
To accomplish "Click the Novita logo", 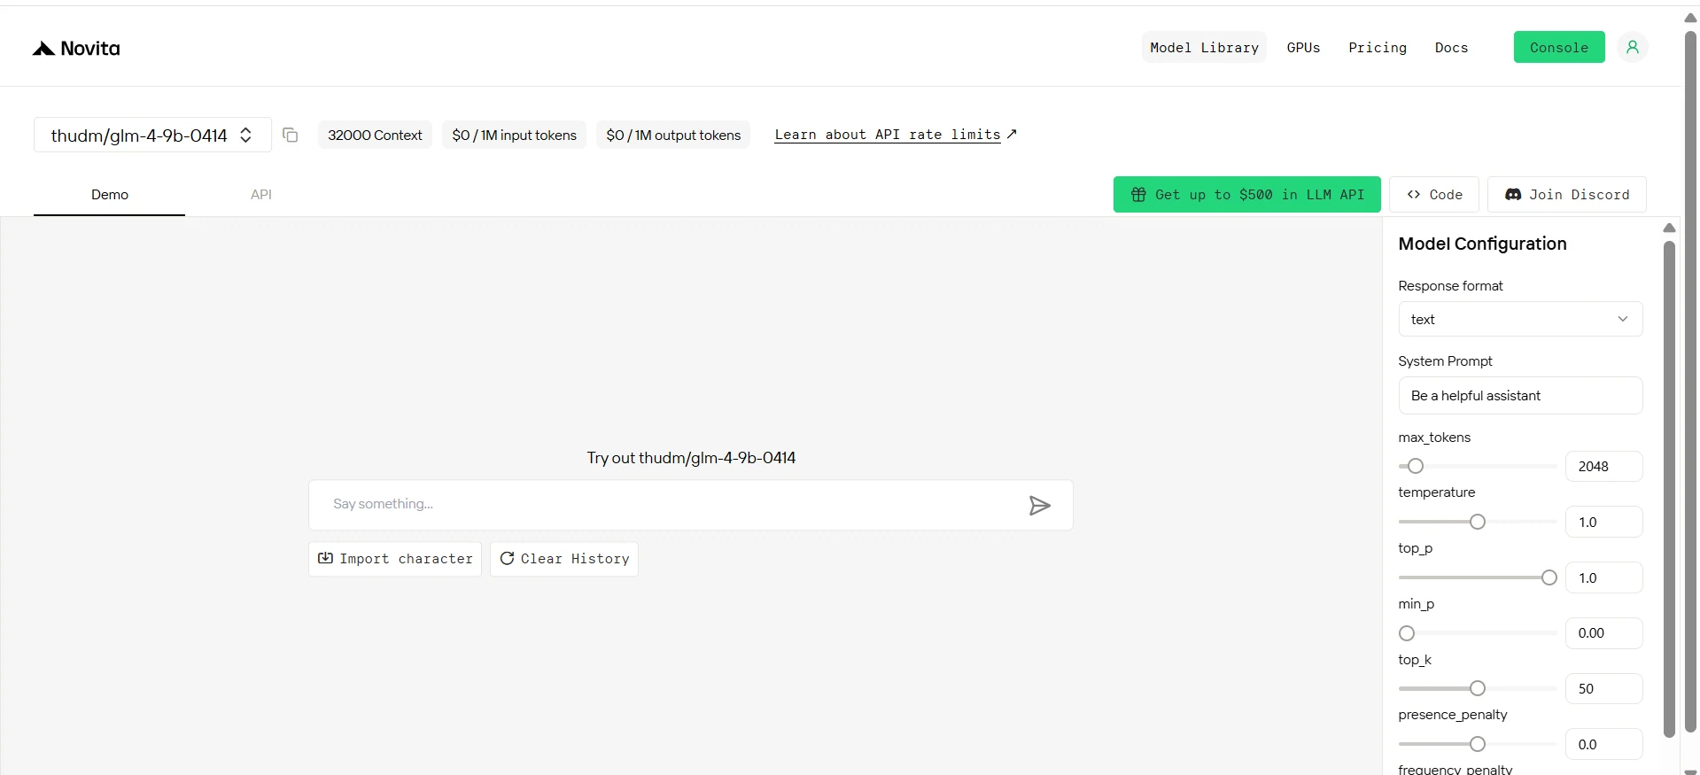I will pyautogui.click(x=76, y=49).
